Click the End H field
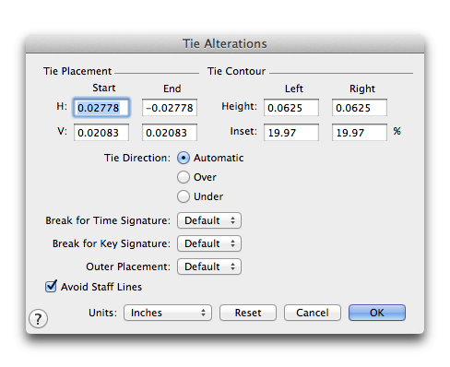The width and height of the screenshot is (450, 367). click(x=170, y=108)
